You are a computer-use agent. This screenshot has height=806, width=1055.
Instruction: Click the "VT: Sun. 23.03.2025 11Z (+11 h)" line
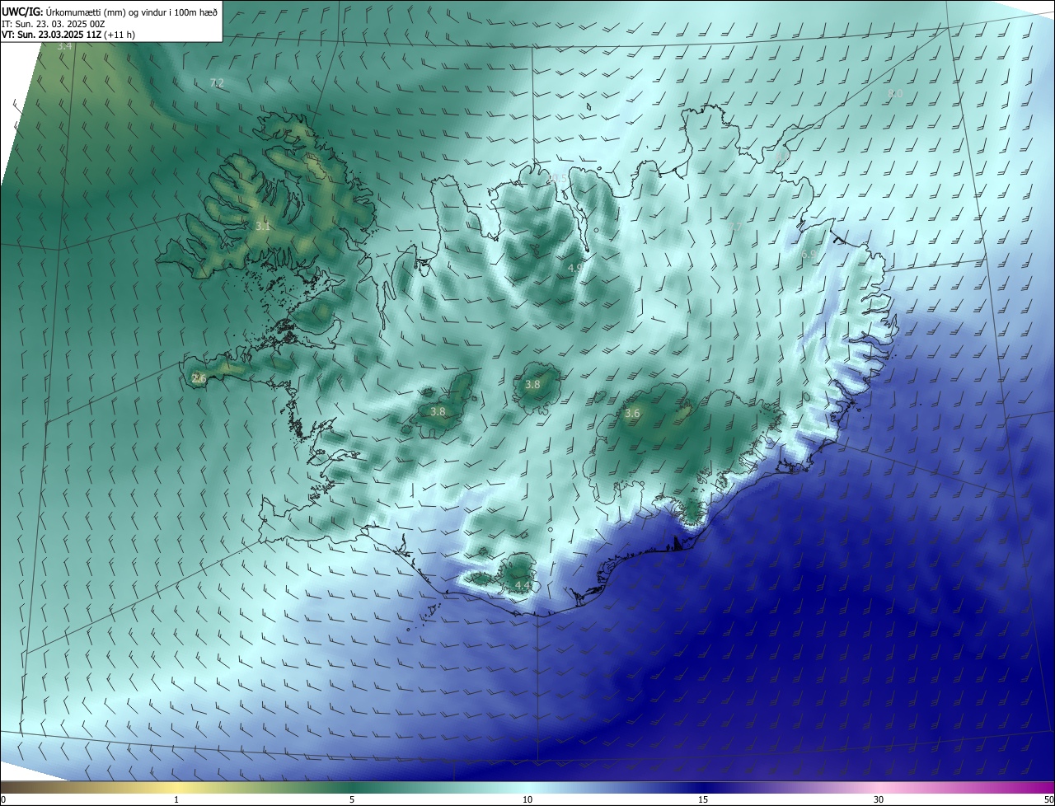tap(68, 35)
